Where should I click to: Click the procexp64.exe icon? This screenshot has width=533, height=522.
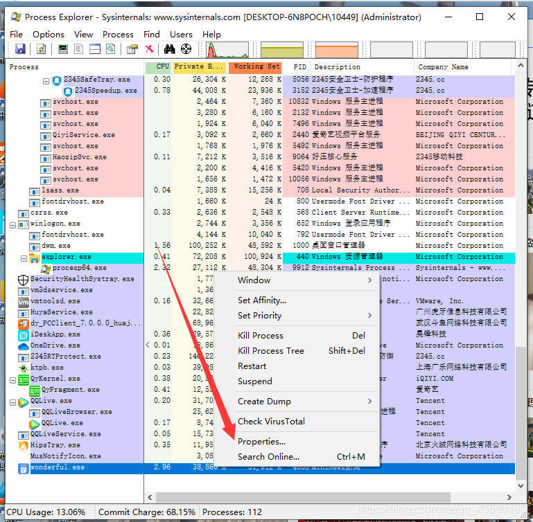click(x=46, y=269)
